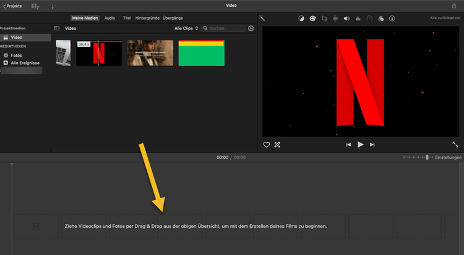The width and height of the screenshot is (464, 255).
Task: Jump to previous clip start
Action: [x=348, y=144]
